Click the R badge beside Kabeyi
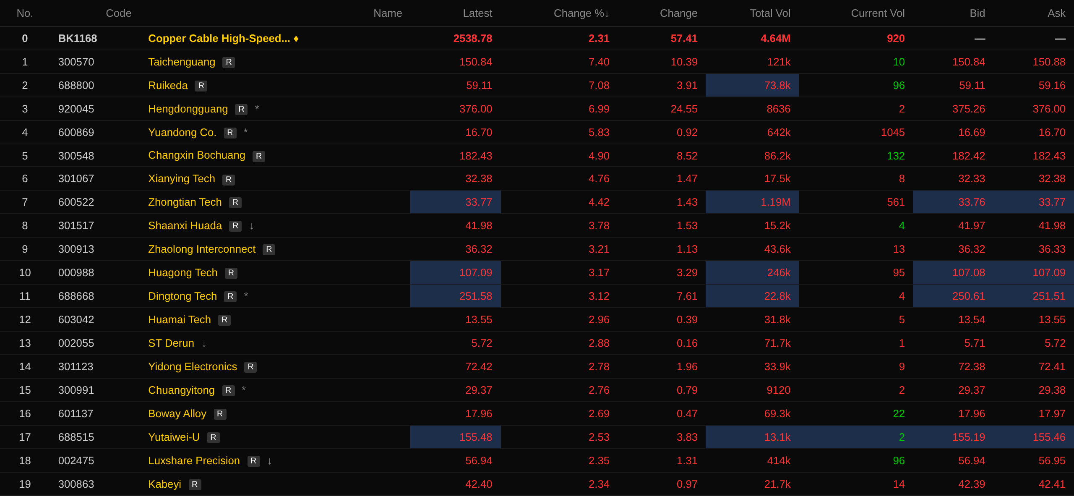 coord(195,484)
